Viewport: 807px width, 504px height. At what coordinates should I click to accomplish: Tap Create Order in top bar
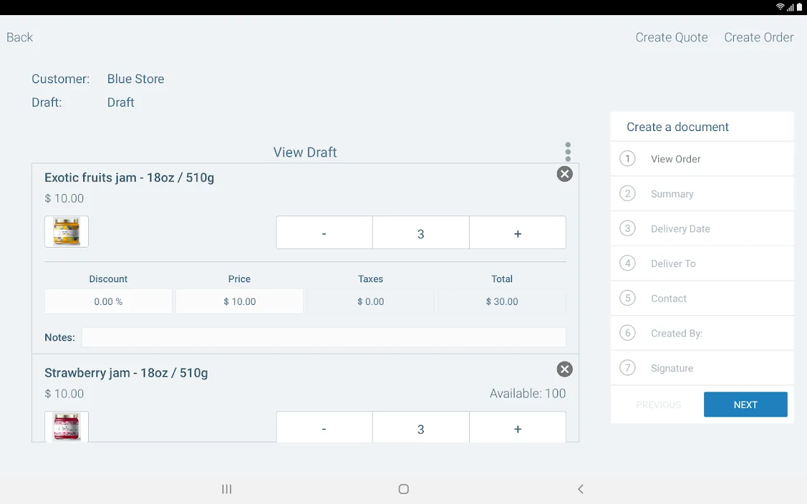(759, 37)
